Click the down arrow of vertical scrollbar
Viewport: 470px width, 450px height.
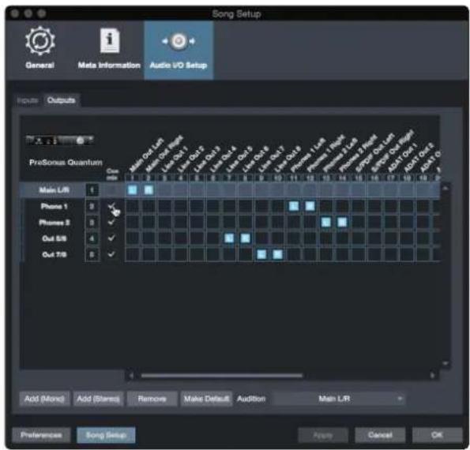(446, 363)
